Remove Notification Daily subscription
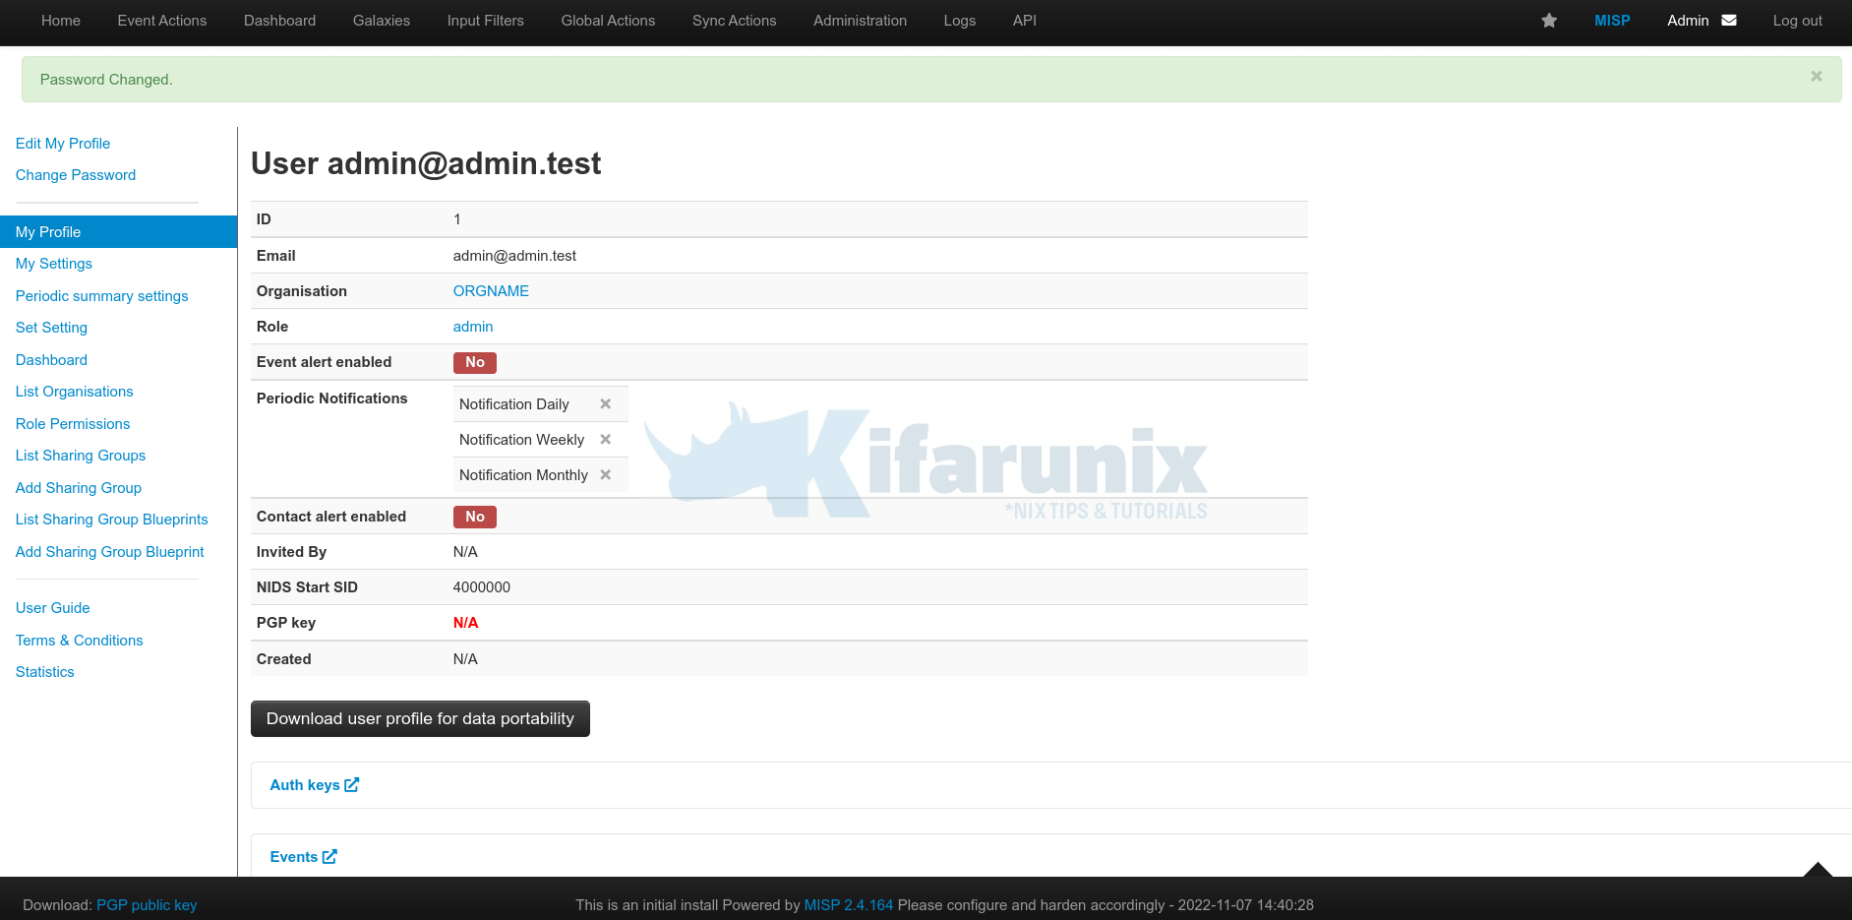Viewport: 1852px width, 920px height. point(606,404)
